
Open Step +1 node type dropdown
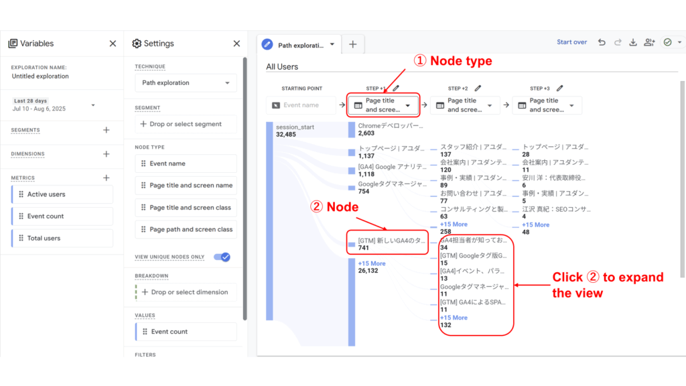click(383, 105)
